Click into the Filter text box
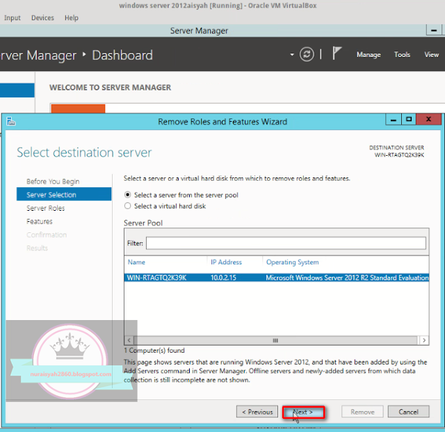 [286, 243]
